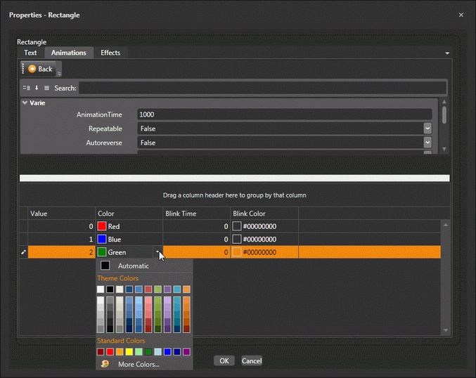
Task: Pick light green standard color
Action: [x=139, y=351]
